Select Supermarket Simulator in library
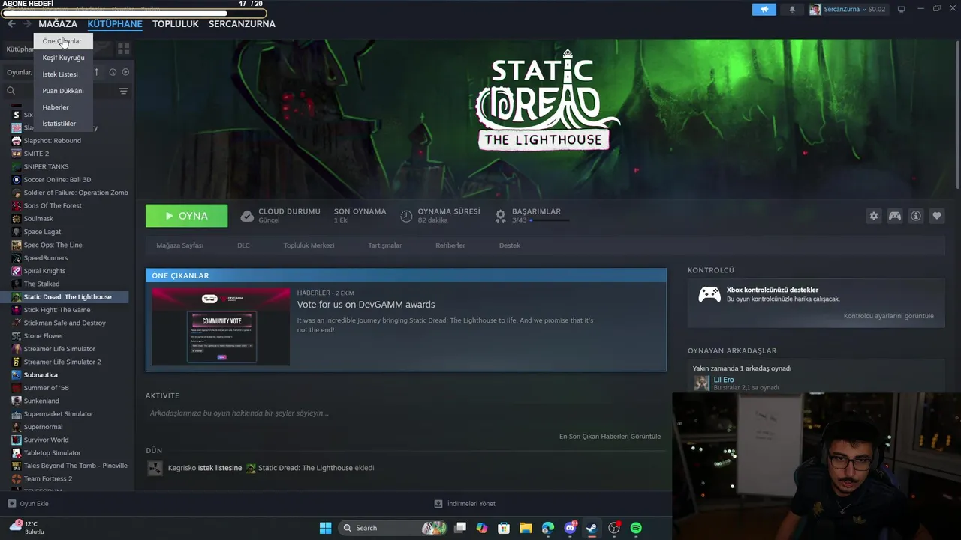Viewport: 961px width, 540px height. click(x=59, y=414)
